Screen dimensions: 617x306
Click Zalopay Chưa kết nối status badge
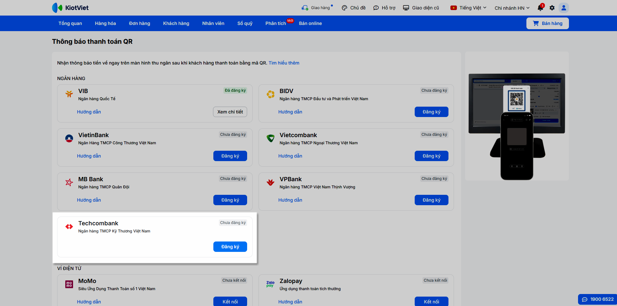pyautogui.click(x=435, y=280)
